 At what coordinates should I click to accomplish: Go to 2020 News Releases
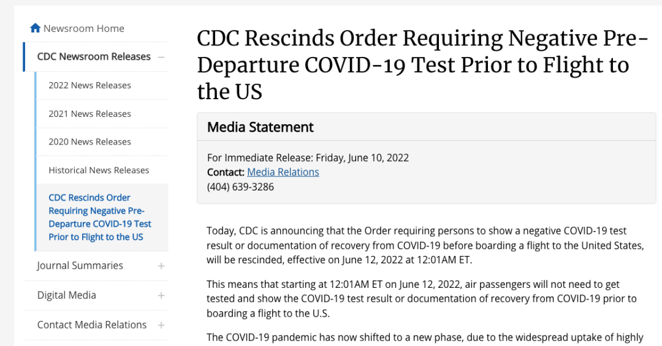[x=89, y=142]
